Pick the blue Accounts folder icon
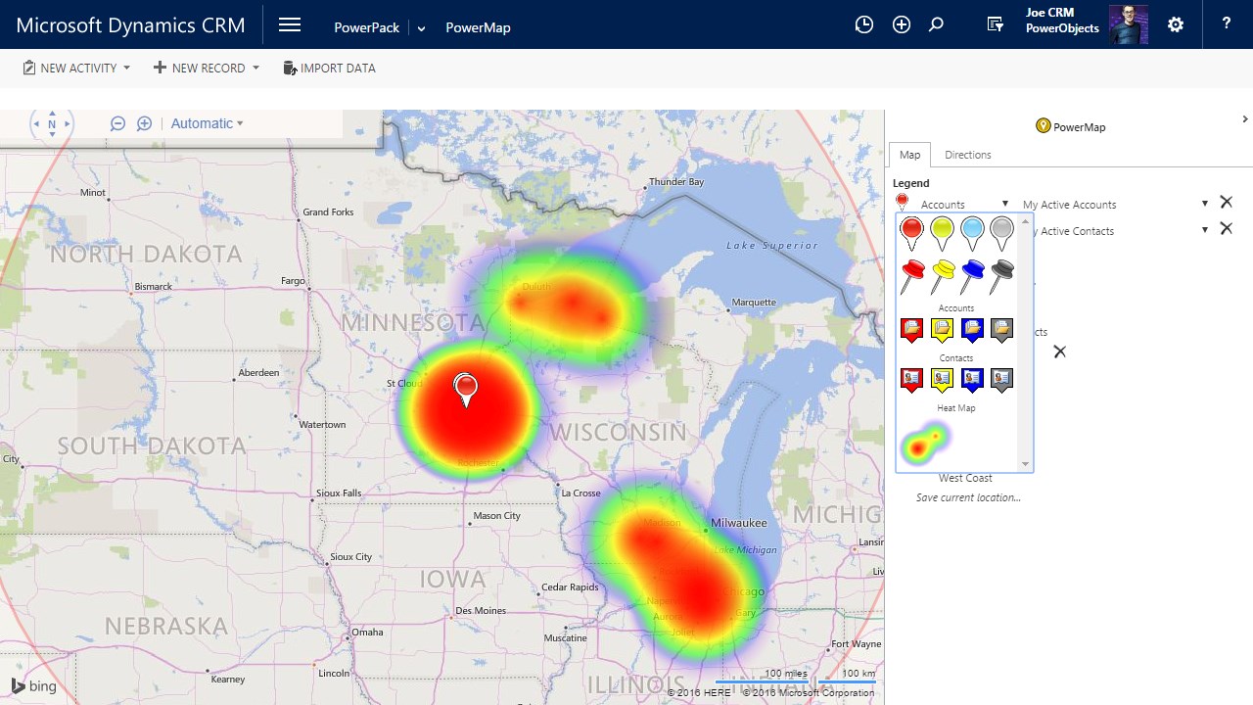This screenshot has width=1253, height=705. (x=972, y=331)
